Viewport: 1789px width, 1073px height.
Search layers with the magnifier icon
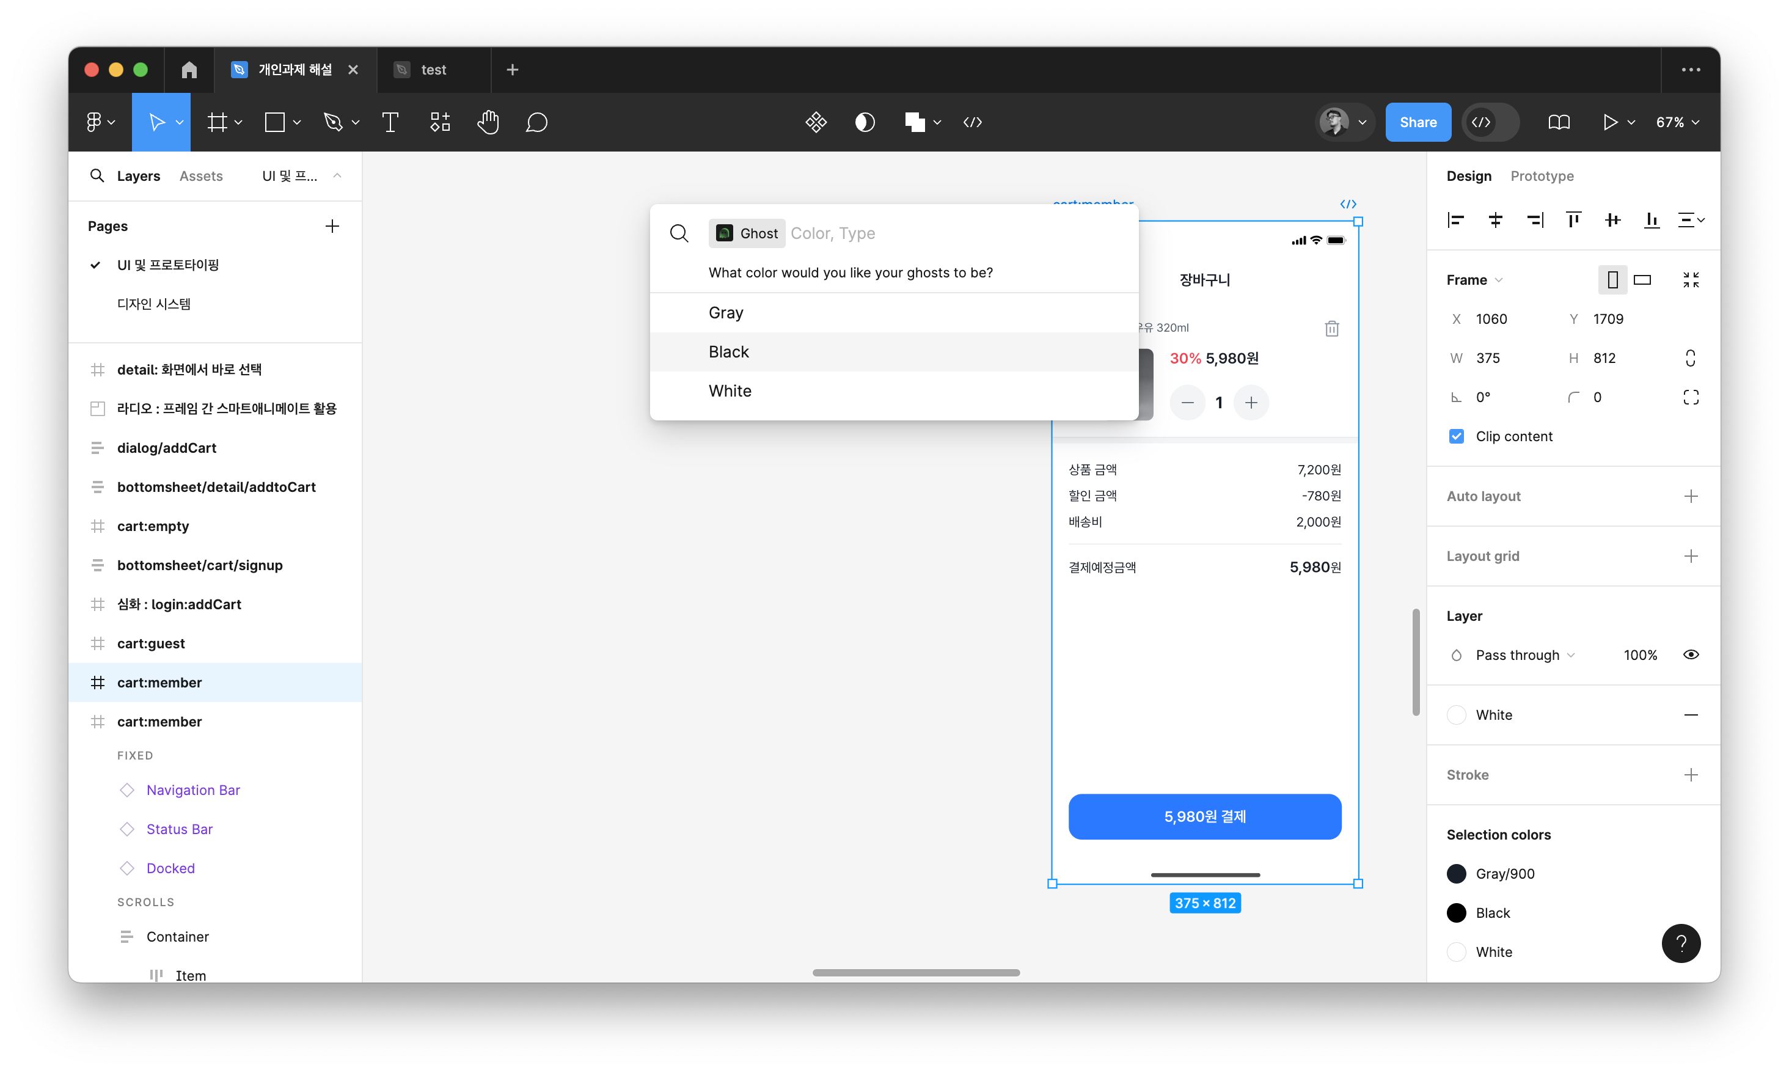(96, 176)
